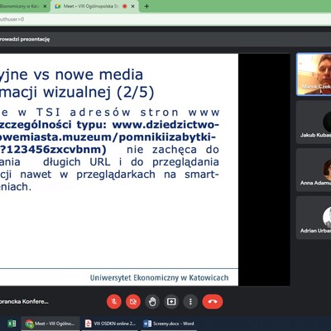
Task: Select Jakub Kubas participant tile
Action: point(314,122)
